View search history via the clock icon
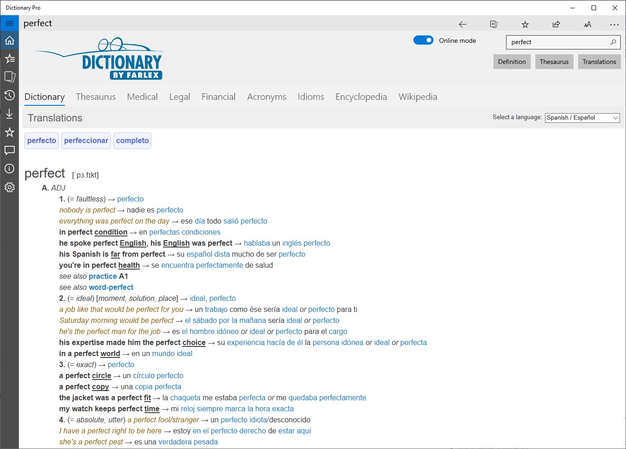Image resolution: width=626 pixels, height=449 pixels. (x=10, y=95)
